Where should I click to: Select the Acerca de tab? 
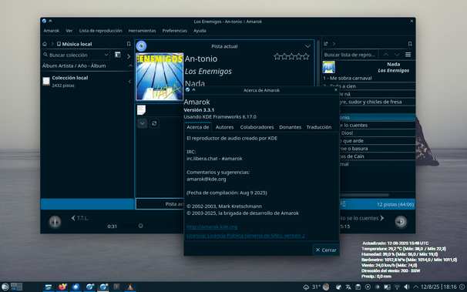pyautogui.click(x=198, y=127)
